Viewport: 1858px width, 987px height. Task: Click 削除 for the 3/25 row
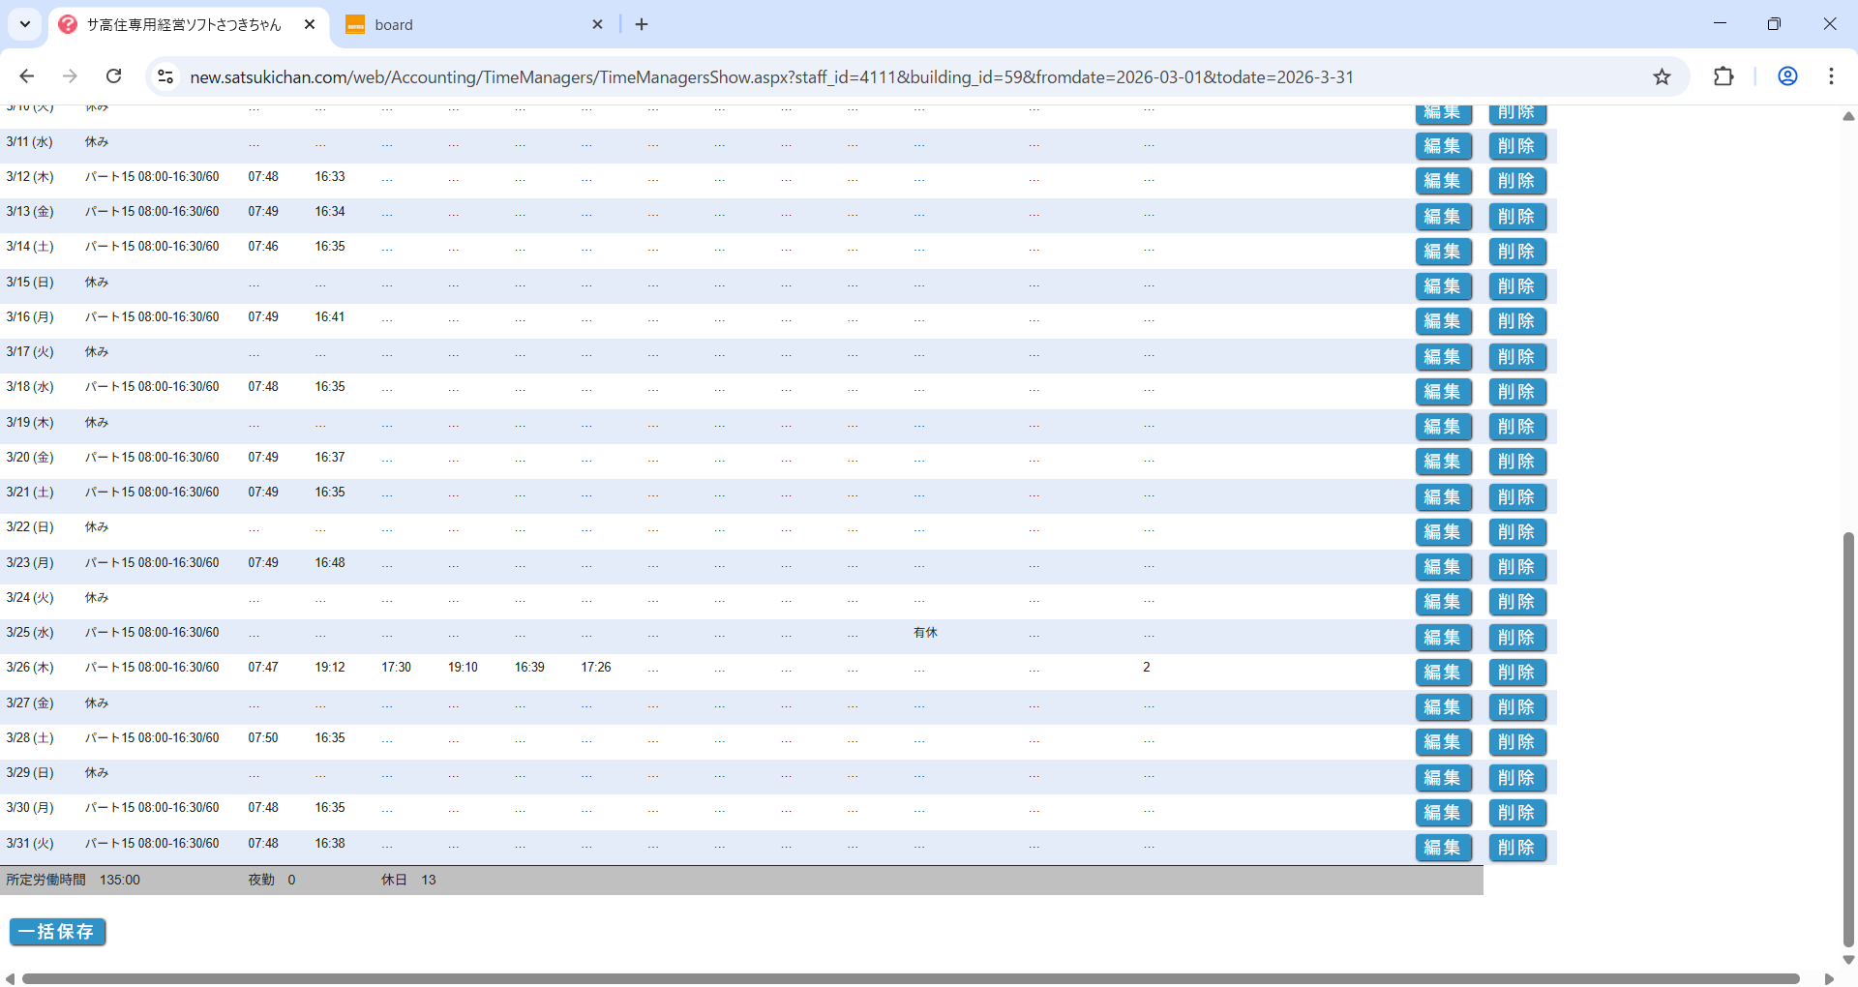click(1516, 638)
